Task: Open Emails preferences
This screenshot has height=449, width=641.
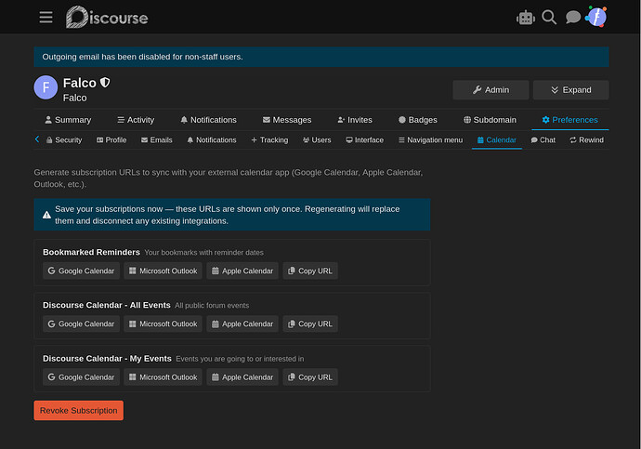Action: point(157,139)
